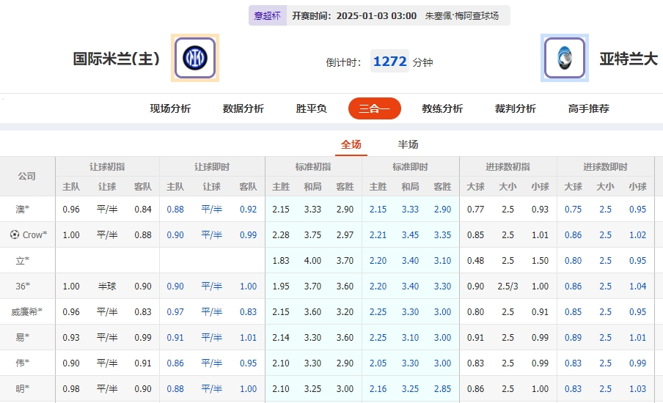Go to the 教练分析 tab

(x=442, y=108)
